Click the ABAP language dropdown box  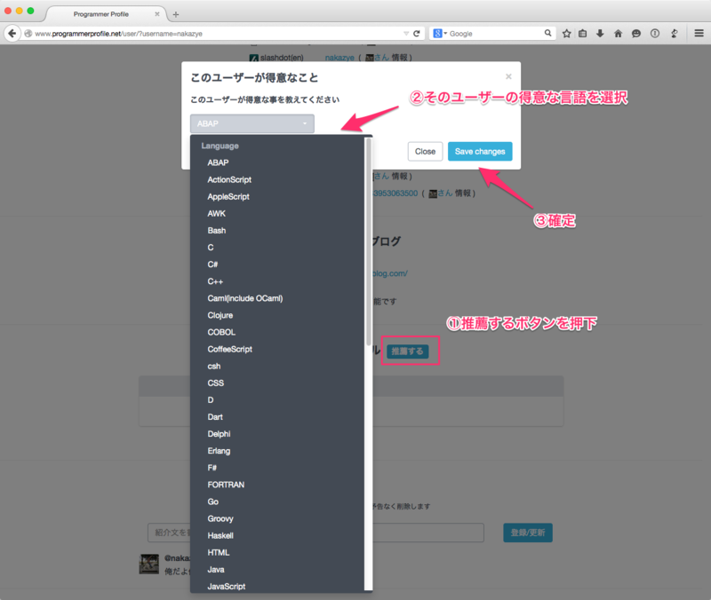click(x=252, y=123)
